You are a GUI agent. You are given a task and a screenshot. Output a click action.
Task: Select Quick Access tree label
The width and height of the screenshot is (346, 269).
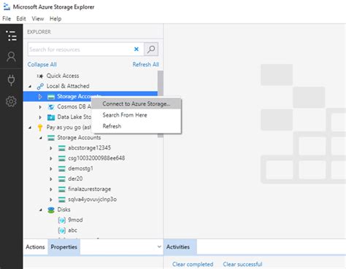(x=63, y=76)
